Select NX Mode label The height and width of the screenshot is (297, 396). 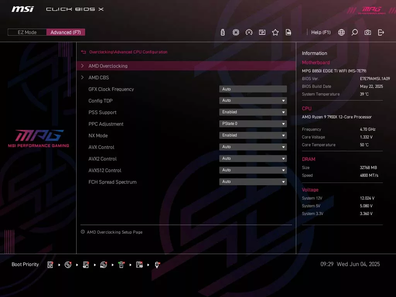click(x=98, y=136)
